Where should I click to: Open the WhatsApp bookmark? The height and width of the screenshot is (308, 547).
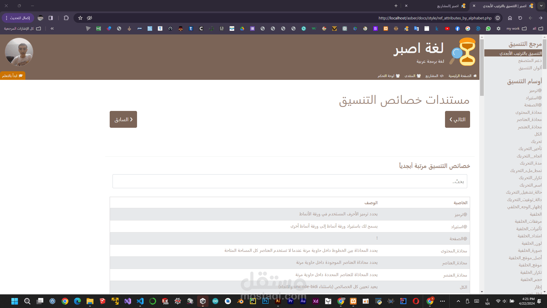tap(488, 29)
